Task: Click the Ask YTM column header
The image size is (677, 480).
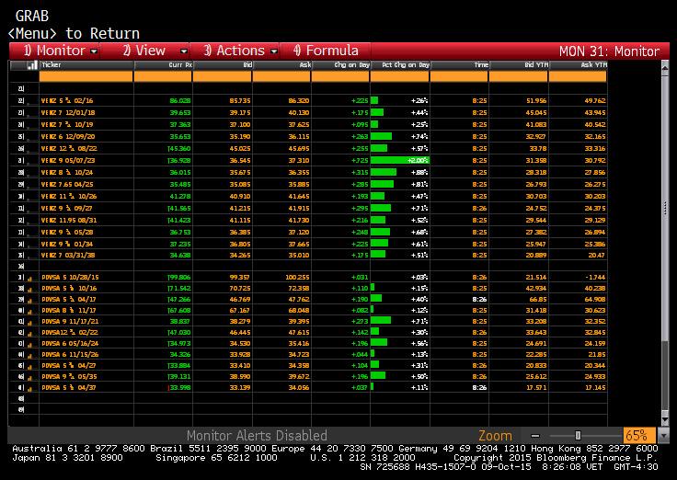Action: (x=579, y=65)
